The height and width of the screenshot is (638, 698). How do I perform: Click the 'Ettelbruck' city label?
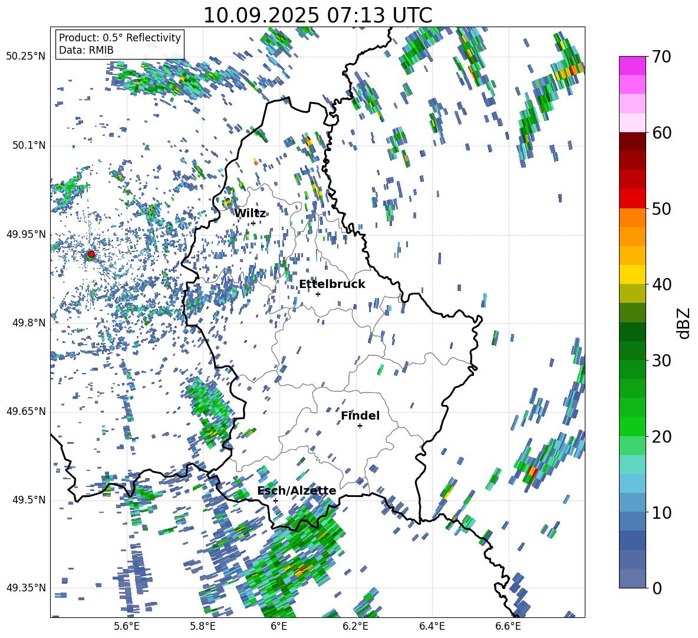coord(332,284)
